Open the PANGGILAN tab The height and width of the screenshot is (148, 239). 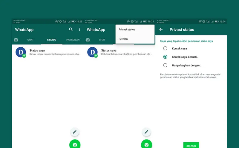tap(73, 40)
